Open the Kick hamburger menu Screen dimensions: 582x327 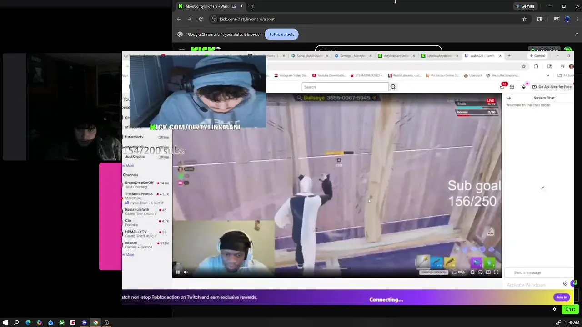pyautogui.click(x=182, y=50)
